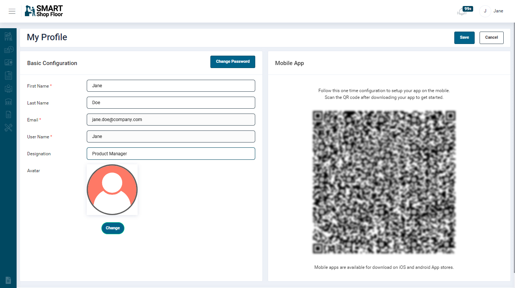Open the calendar with clock sidebar icon
The width and height of the screenshot is (515, 288).
8,50
